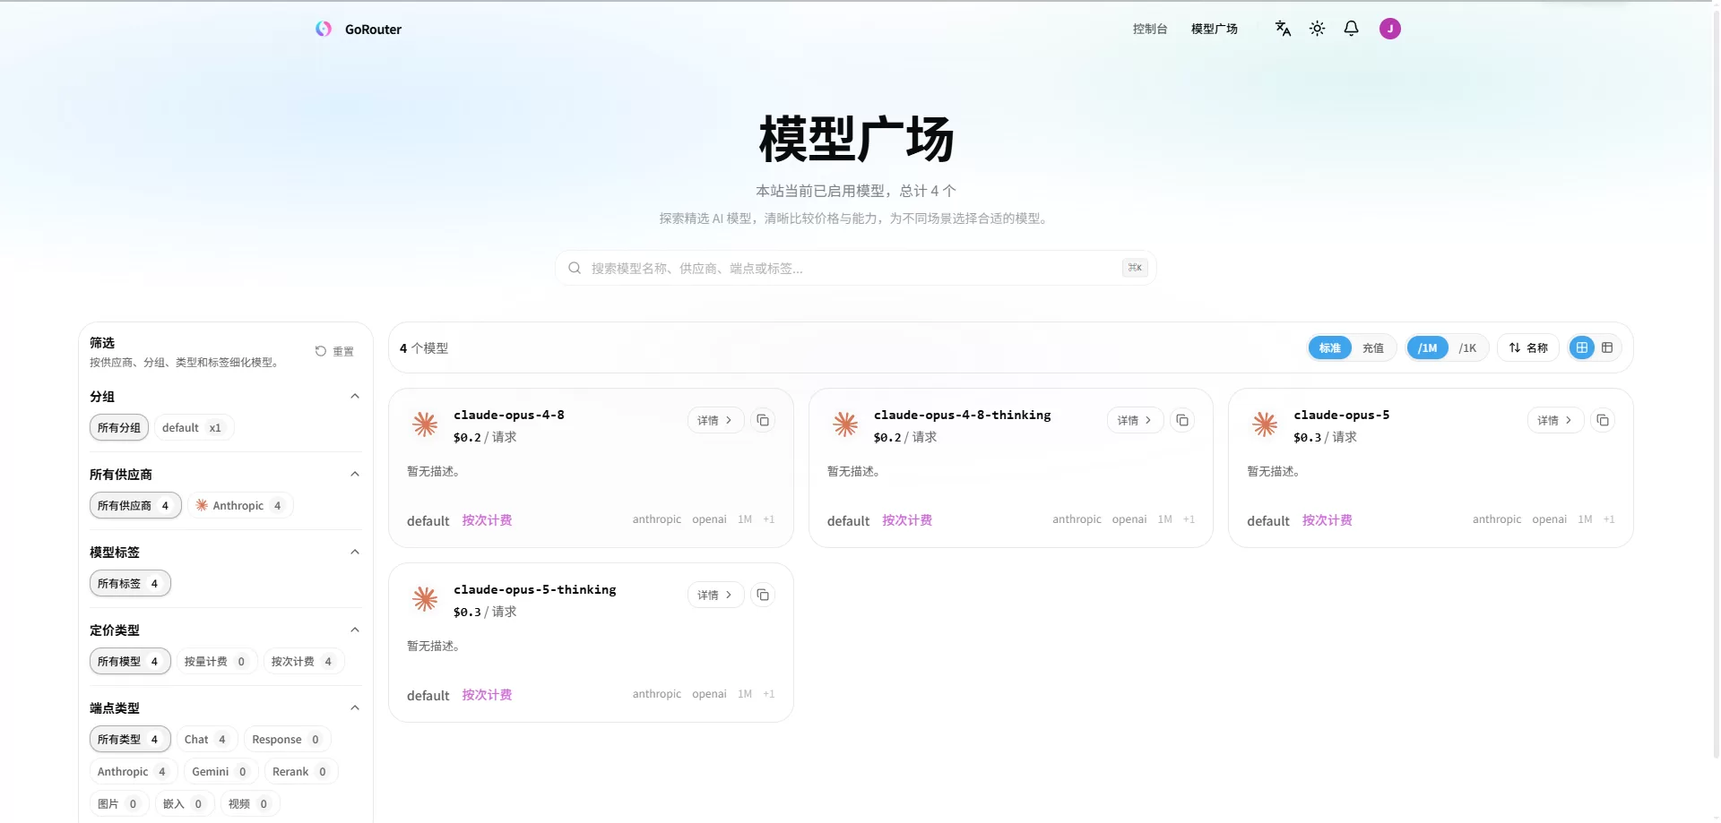Image resolution: width=1721 pixels, height=823 pixels.
Task: Filter by 按量计费 pricing type
Action: (216, 661)
